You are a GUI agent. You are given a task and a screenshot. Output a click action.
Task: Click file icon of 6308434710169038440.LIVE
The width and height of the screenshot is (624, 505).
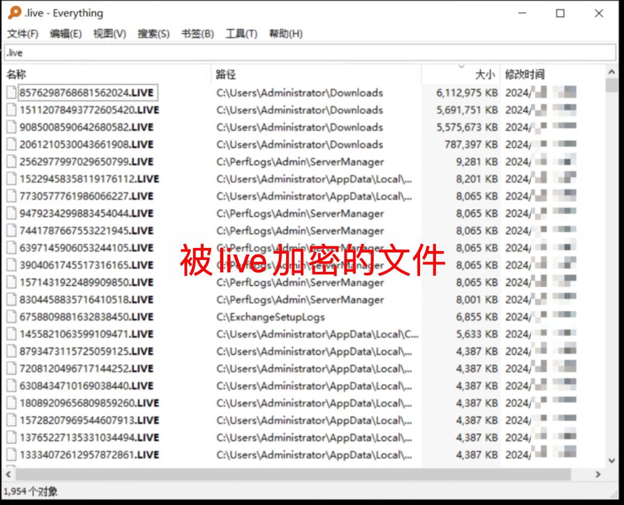pos(11,386)
